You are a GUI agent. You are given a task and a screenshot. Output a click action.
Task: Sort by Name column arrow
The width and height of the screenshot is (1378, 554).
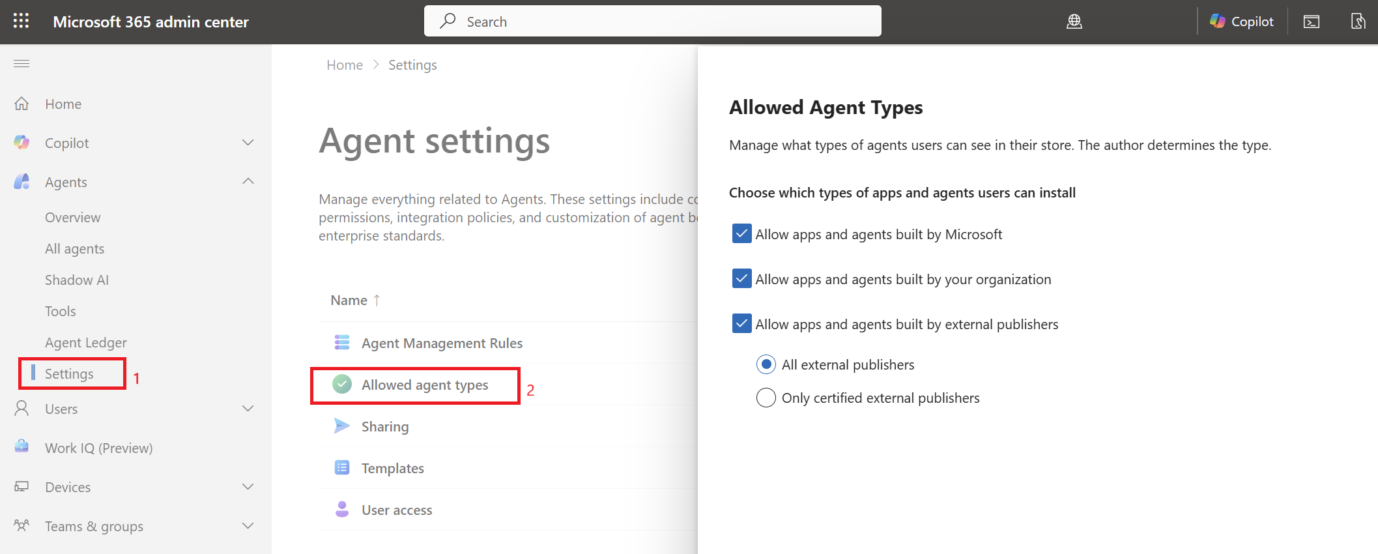pos(377,300)
